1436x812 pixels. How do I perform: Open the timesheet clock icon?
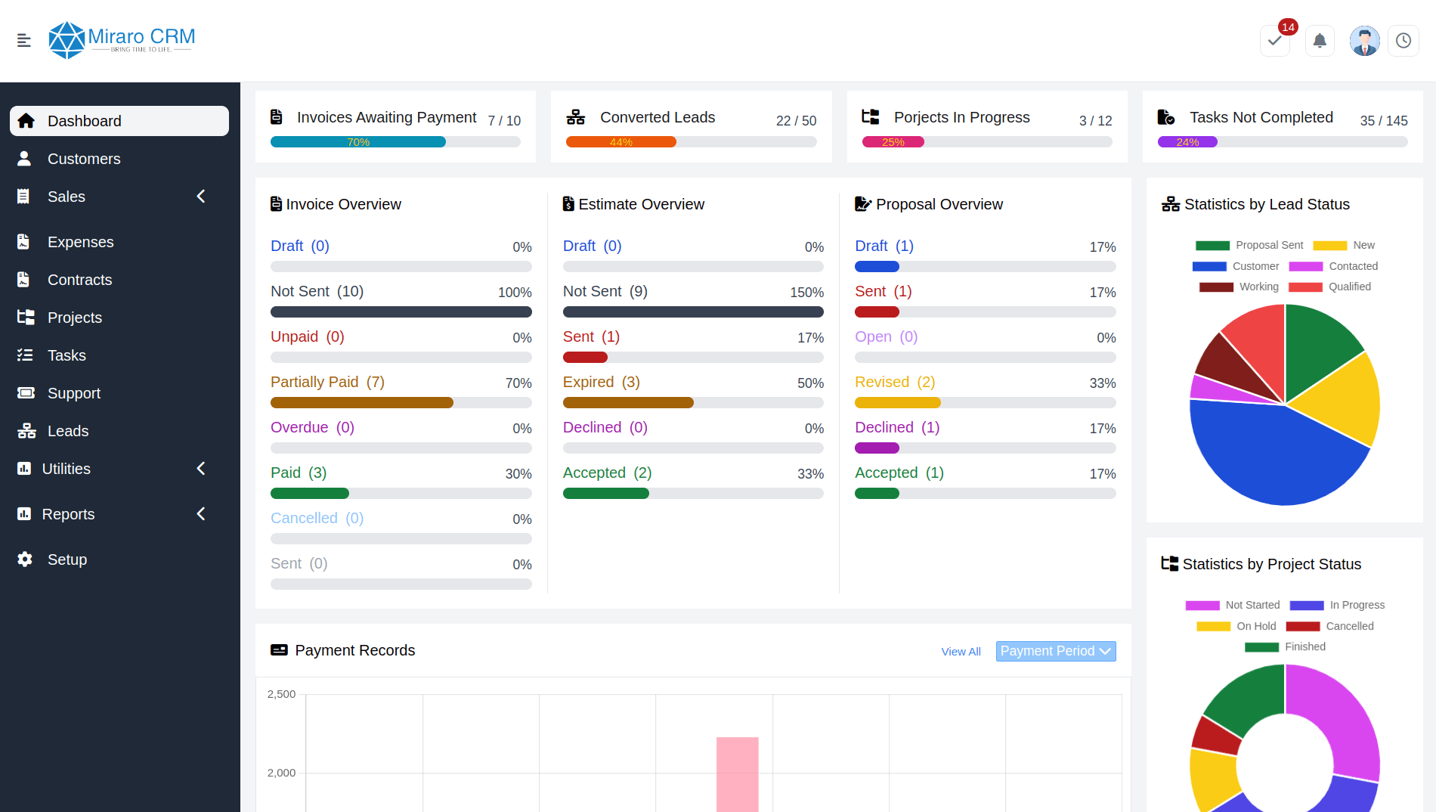coord(1404,40)
